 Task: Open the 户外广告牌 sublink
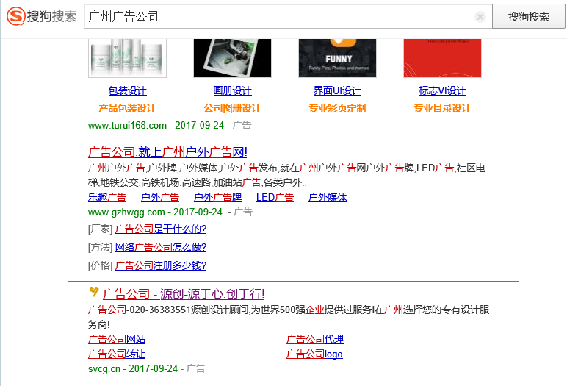217,197
